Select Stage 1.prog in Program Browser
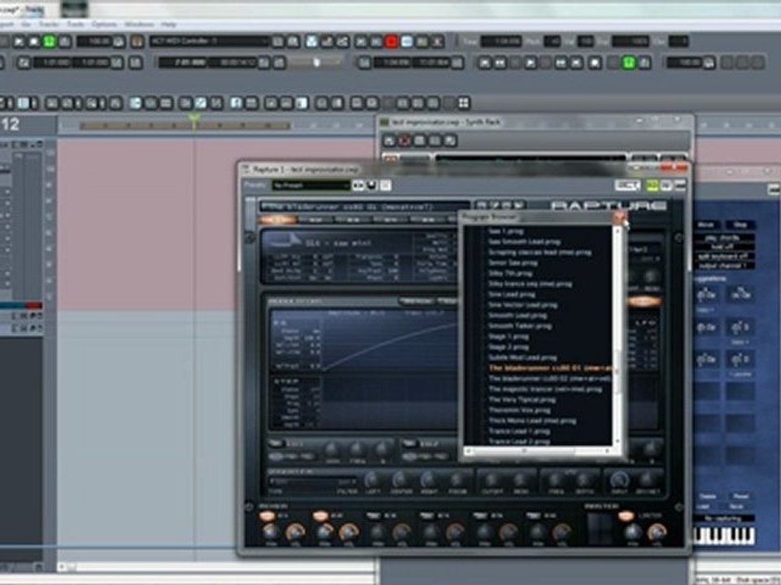This screenshot has height=585, width=781. pyautogui.click(x=508, y=336)
